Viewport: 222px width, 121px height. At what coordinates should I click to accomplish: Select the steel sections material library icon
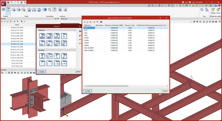(x=42, y=36)
